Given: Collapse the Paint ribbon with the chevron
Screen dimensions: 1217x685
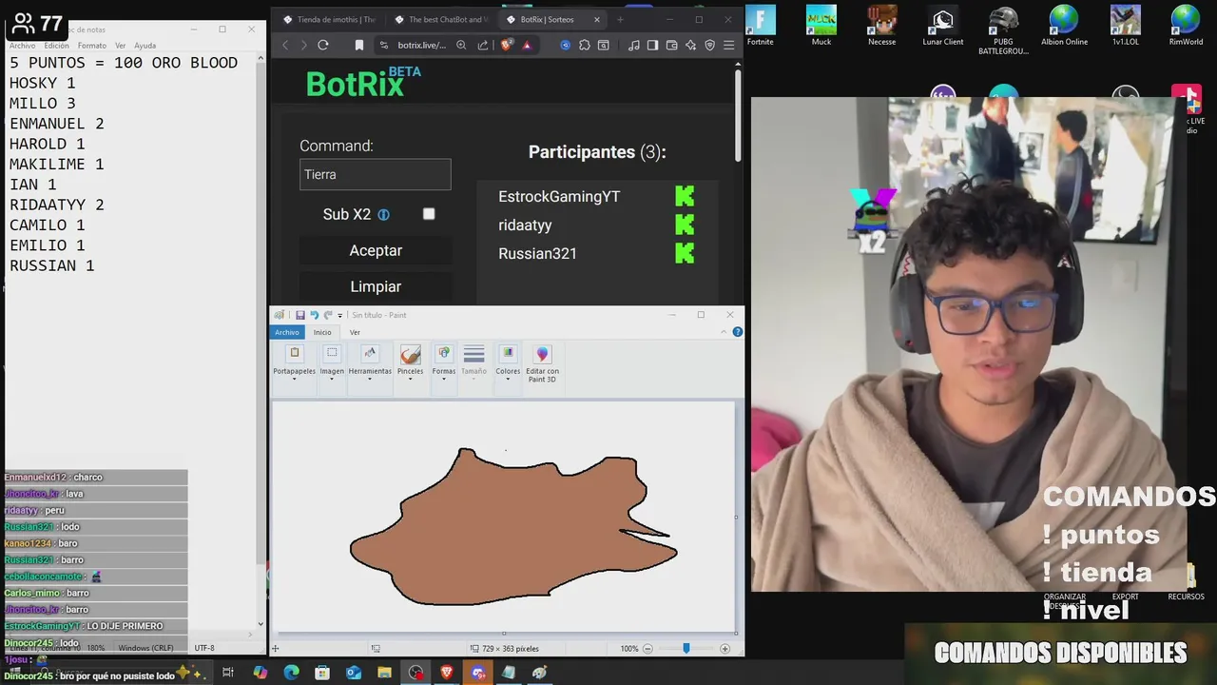Looking at the screenshot, I should click(724, 332).
